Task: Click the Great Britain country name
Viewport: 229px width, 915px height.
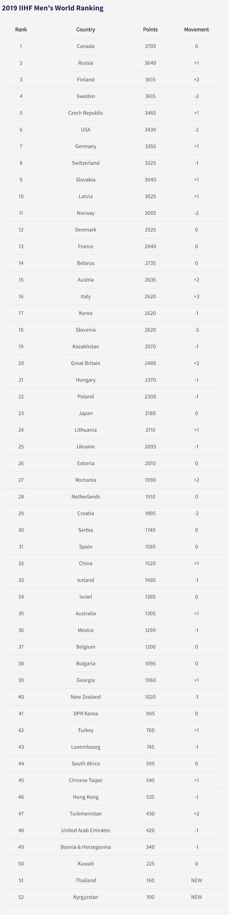Action: [86, 363]
